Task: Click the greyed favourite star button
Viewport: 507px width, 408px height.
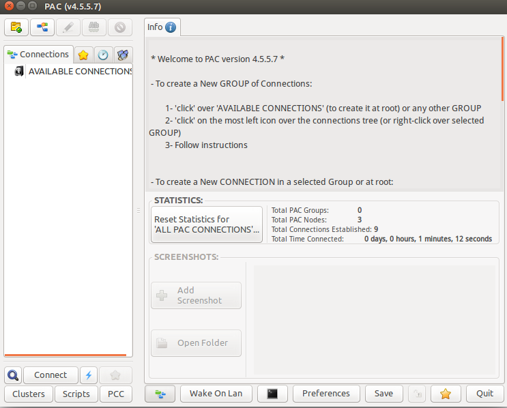Action: click(115, 375)
